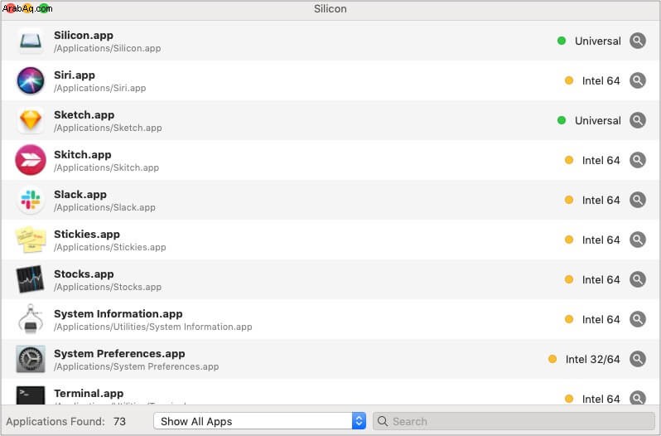Open the Show All Apps dropdown
The height and width of the screenshot is (436, 661).
(x=260, y=421)
